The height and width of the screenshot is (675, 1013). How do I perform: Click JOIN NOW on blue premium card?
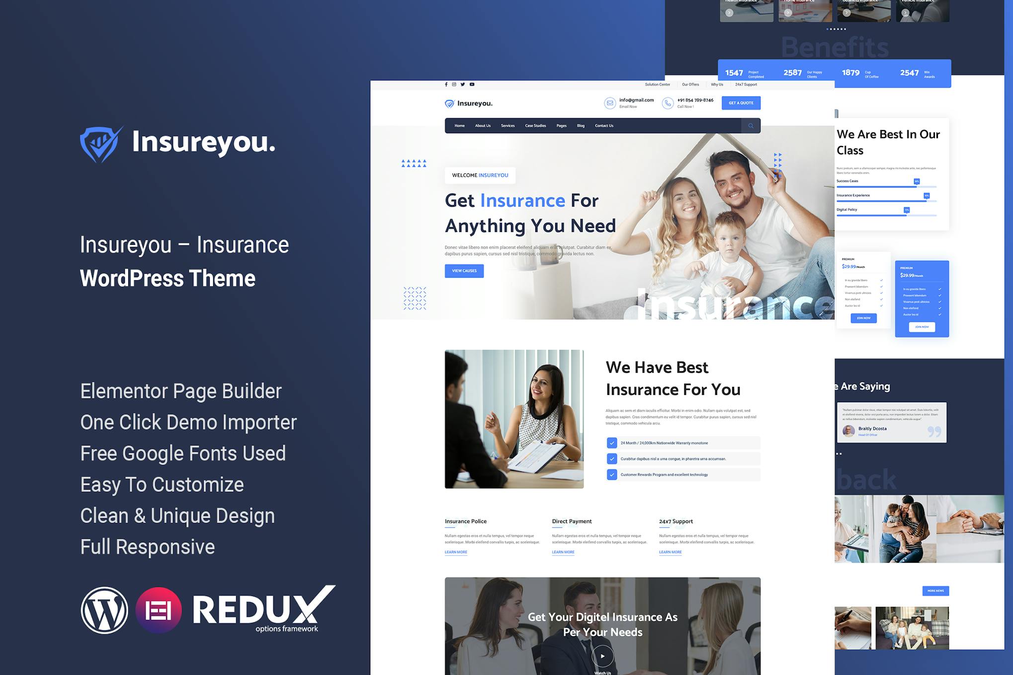point(922,327)
